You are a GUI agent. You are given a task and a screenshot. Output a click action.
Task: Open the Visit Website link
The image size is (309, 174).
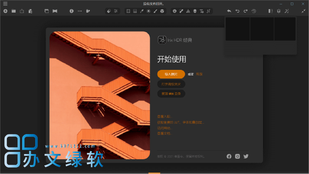point(165,128)
